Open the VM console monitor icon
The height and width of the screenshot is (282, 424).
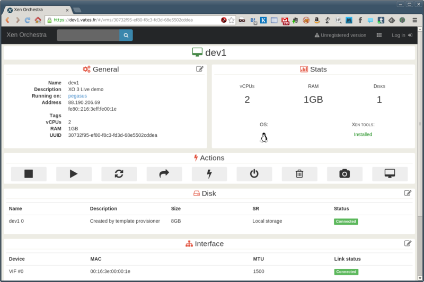(390, 174)
